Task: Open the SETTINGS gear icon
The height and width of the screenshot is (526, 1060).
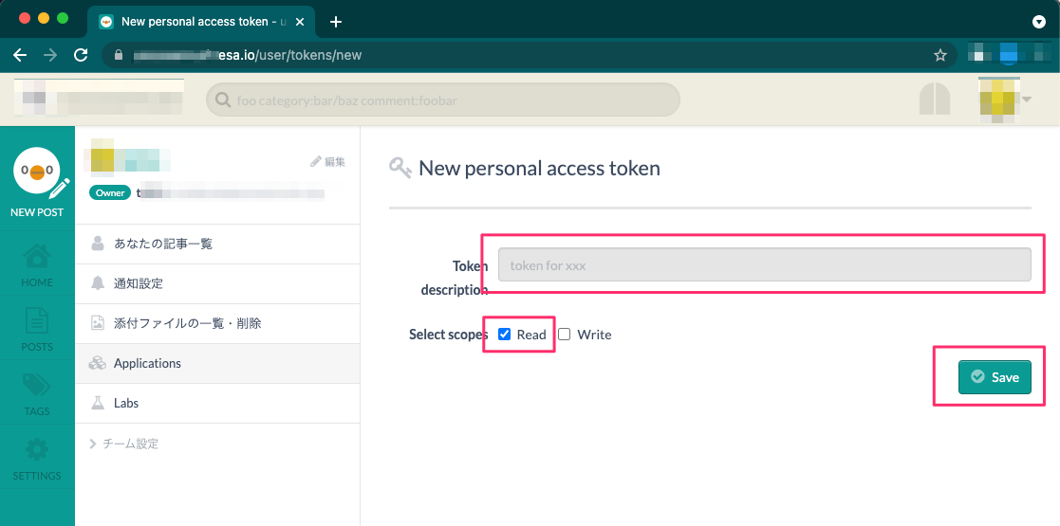Action: [x=37, y=456]
